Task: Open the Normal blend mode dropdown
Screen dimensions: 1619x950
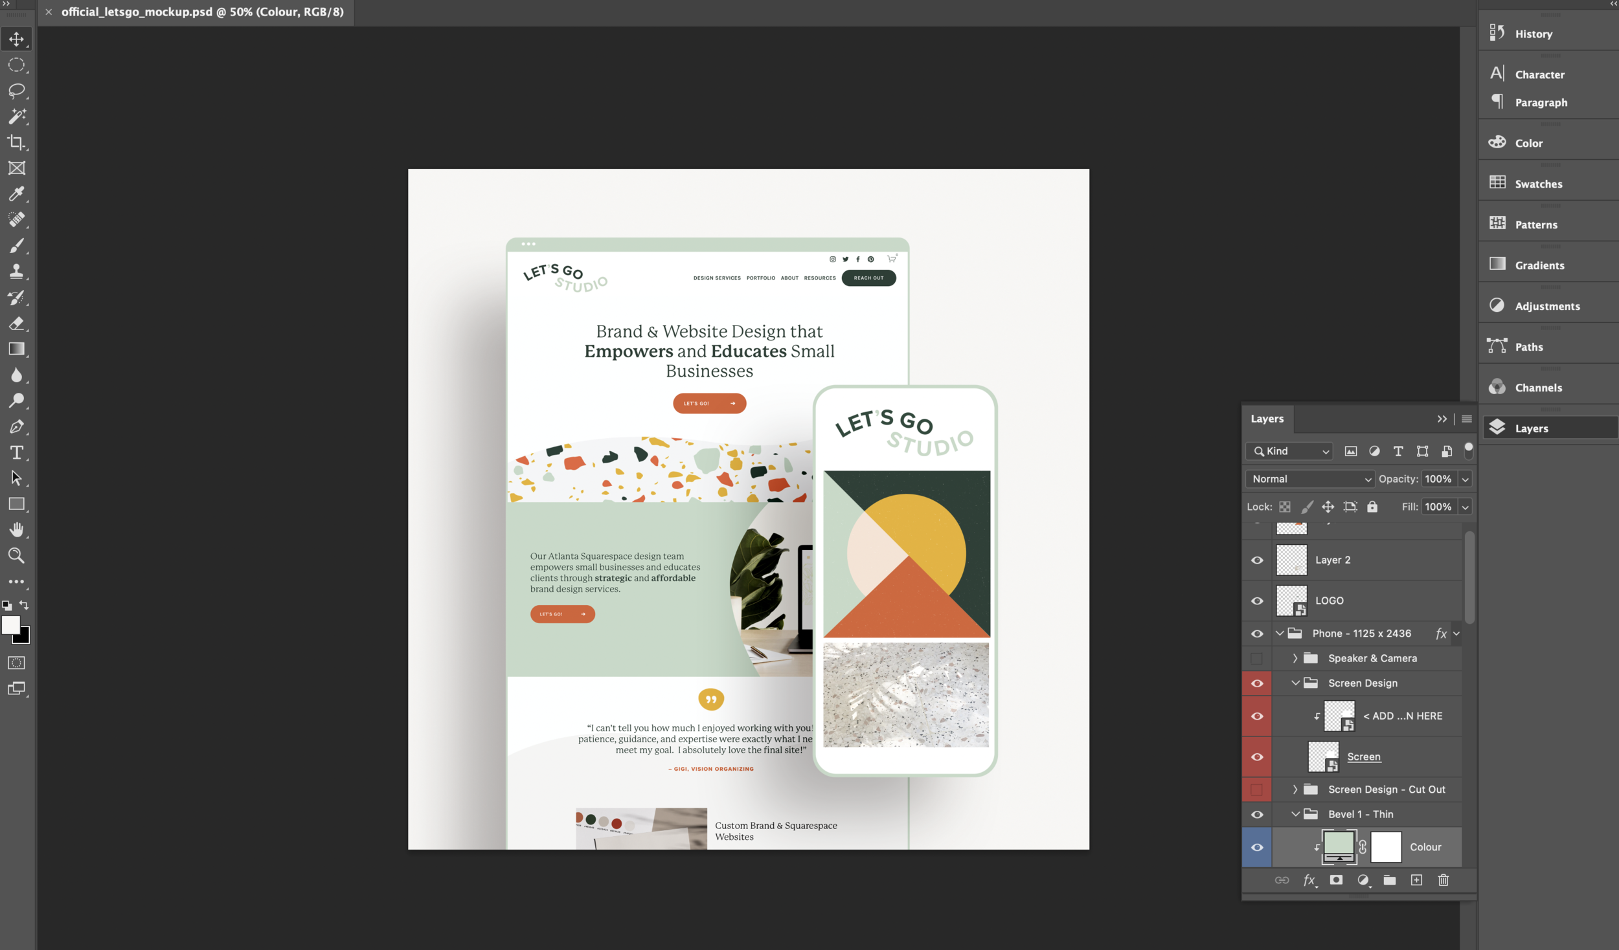Action: 1309,479
